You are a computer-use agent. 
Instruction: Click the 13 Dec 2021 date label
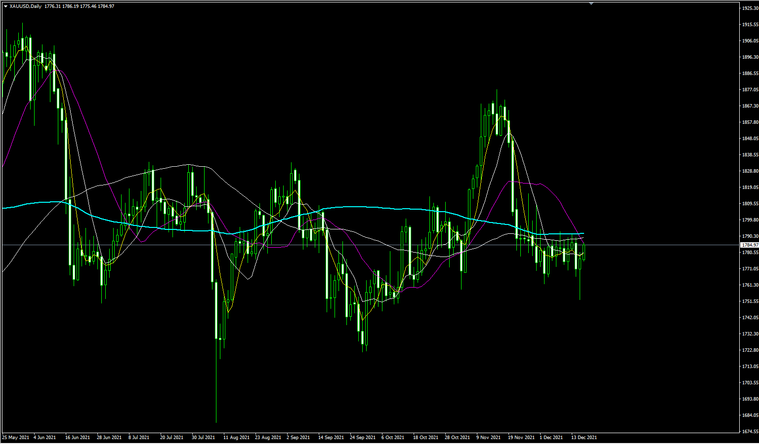point(584,438)
